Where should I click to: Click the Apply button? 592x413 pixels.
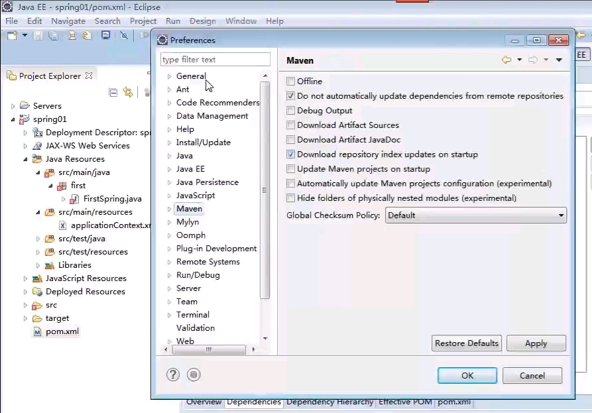coord(536,343)
